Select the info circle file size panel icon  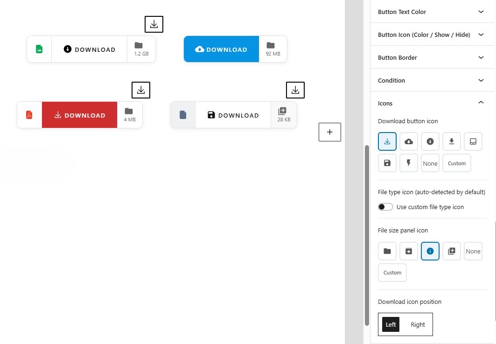tap(430, 251)
